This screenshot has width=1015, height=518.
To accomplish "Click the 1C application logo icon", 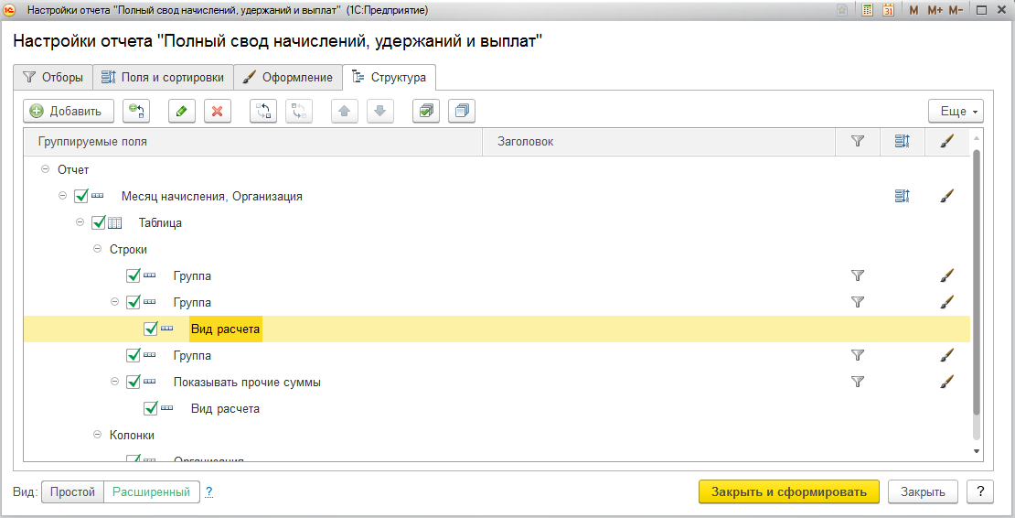I will (9, 10).
